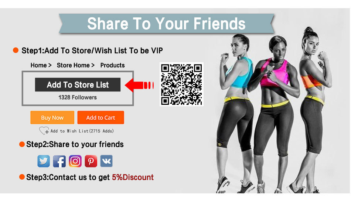Open the Home breadcrumb link
Image resolution: width=351 pixels, height=200 pixels.
pyautogui.click(x=39, y=65)
